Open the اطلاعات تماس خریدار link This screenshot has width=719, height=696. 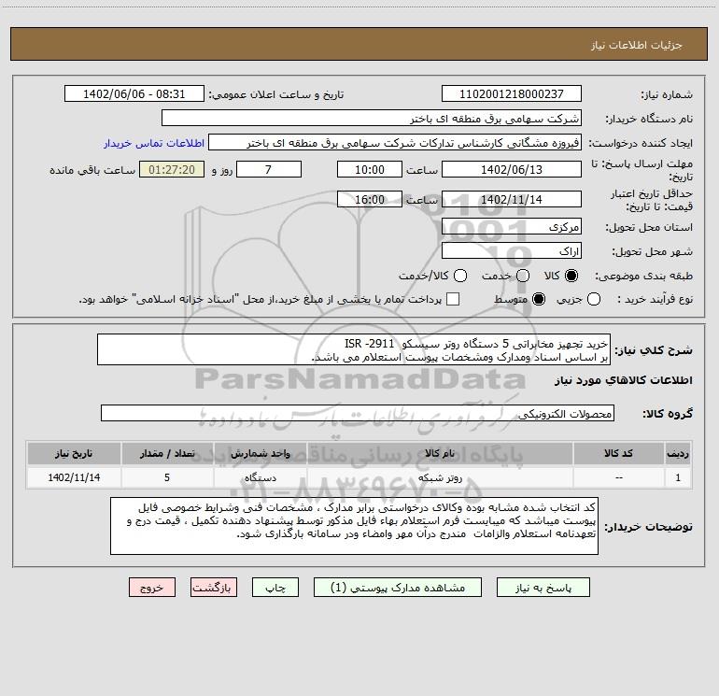tap(154, 143)
